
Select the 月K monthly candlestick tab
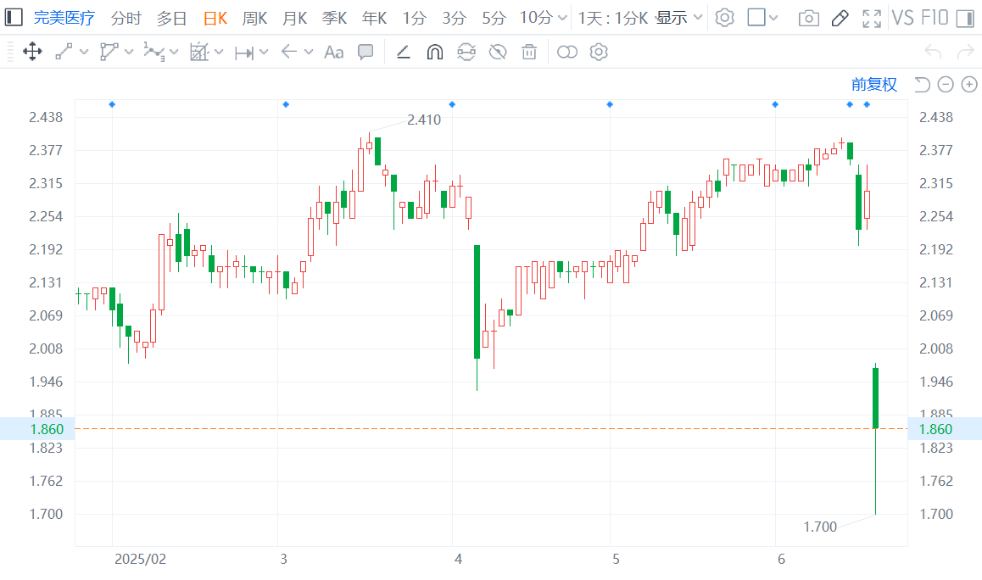[294, 18]
